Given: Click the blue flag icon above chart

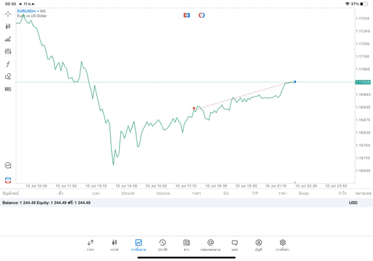Looking at the screenshot, I should (x=186, y=15).
